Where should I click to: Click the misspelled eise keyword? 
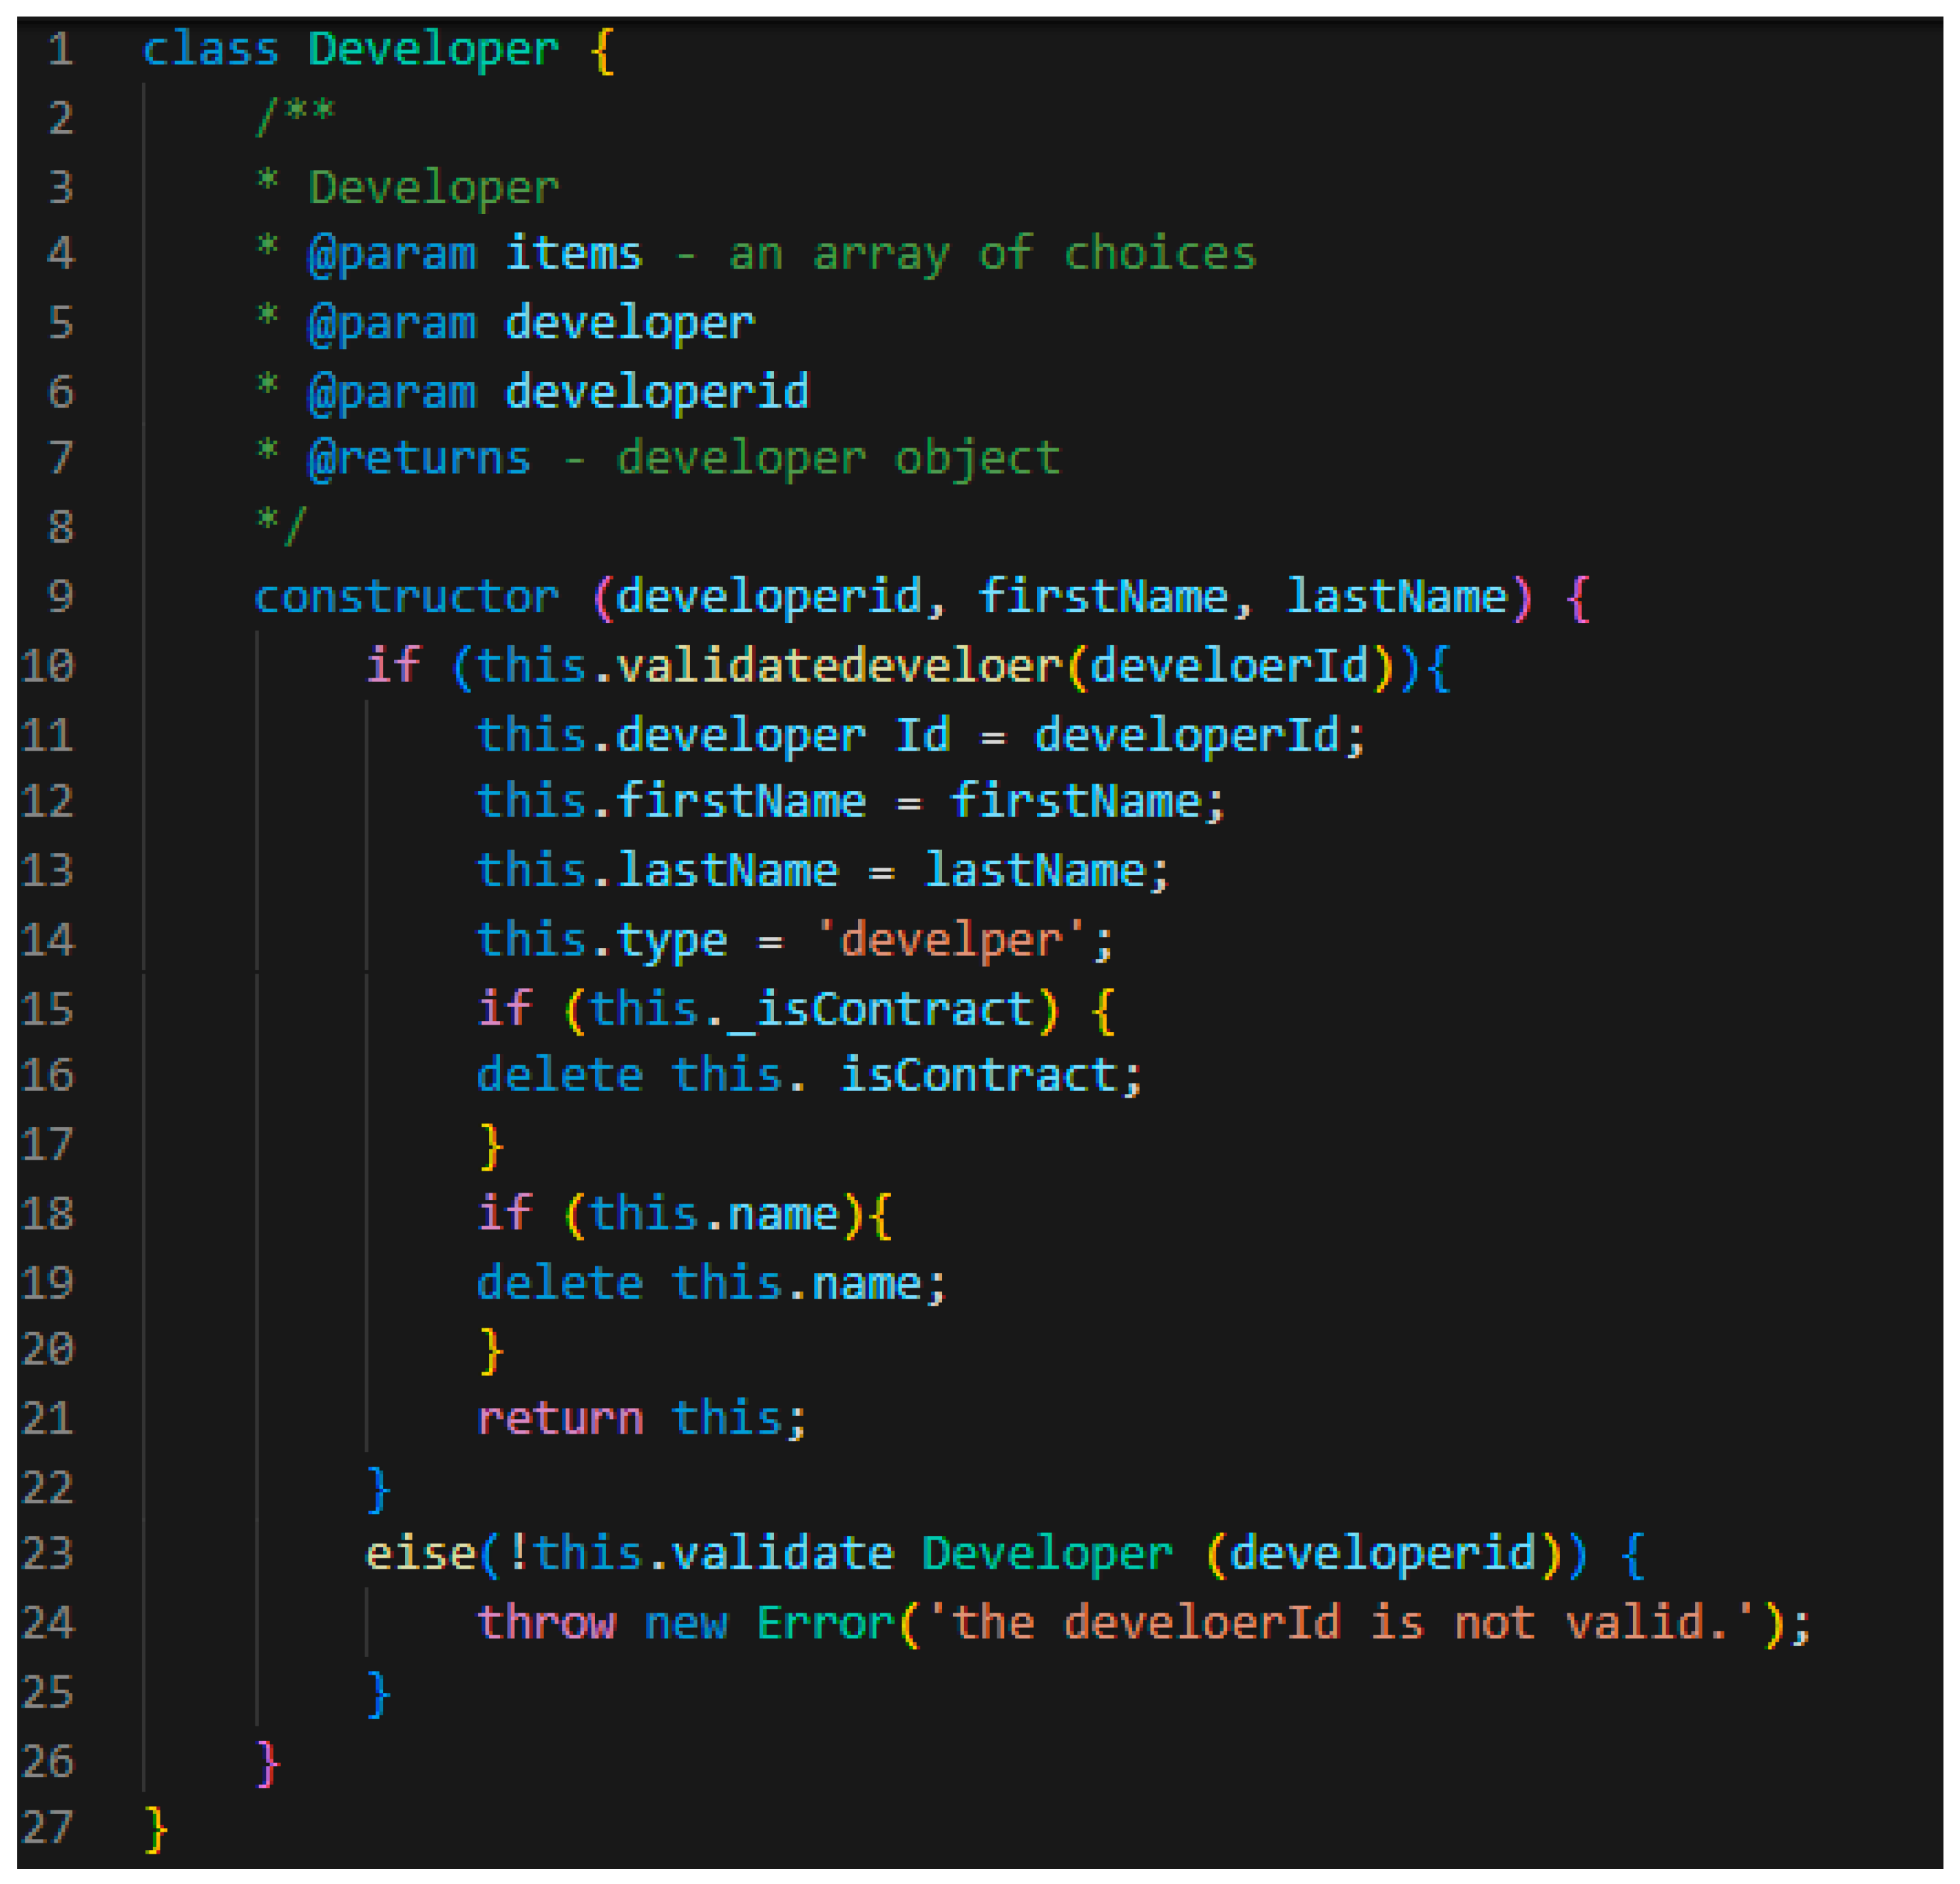click(421, 1554)
